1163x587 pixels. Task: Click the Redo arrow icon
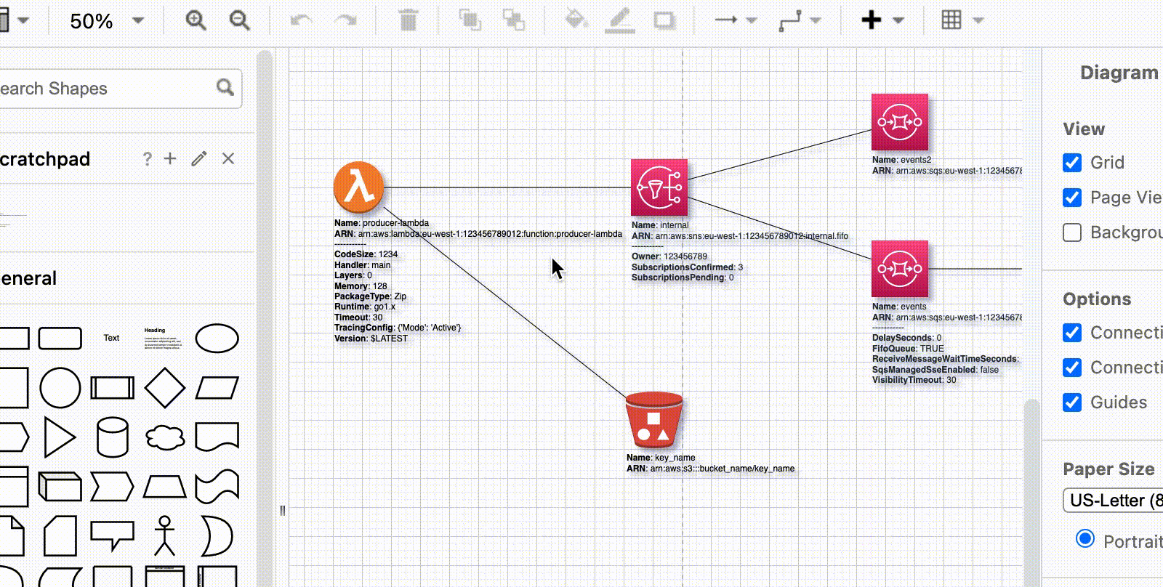point(345,20)
